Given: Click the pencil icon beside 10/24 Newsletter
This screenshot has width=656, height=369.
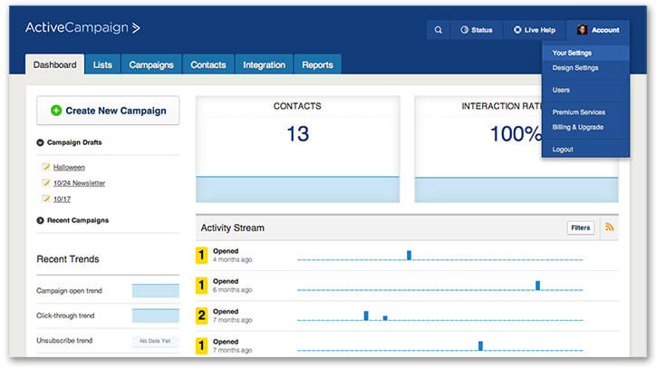Looking at the screenshot, I should pos(46,182).
